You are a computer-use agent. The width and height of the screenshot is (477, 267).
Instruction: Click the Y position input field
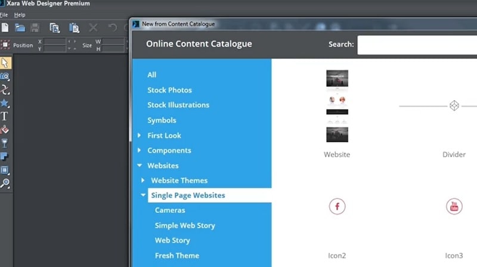(55, 49)
